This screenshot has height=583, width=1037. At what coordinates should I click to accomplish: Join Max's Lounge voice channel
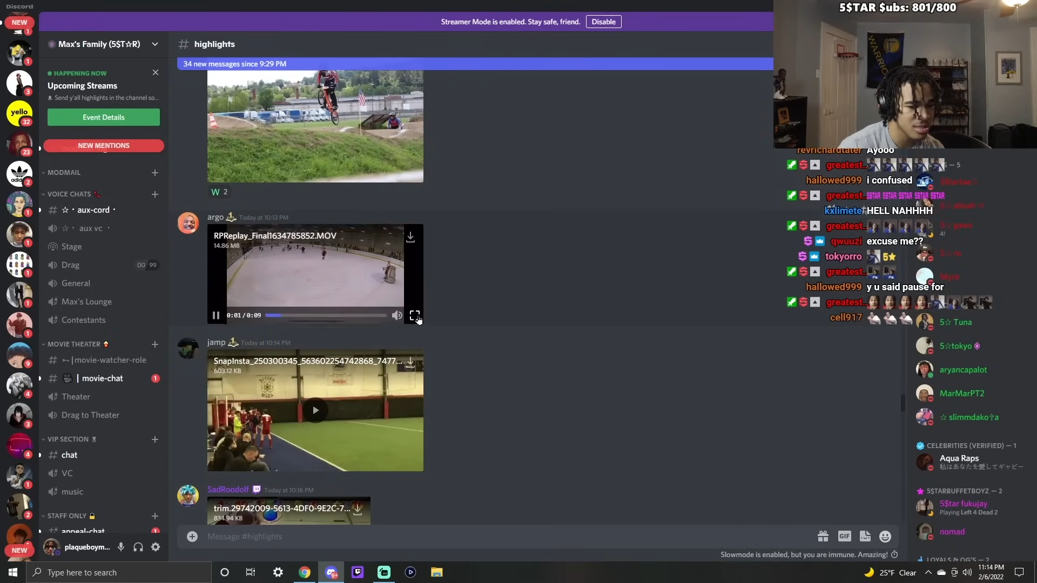[x=104, y=302]
